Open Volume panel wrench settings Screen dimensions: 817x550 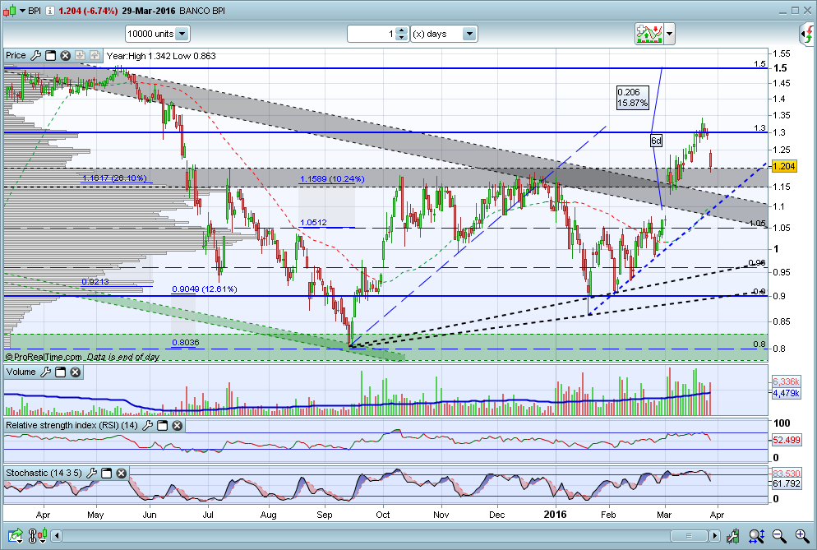click(x=45, y=372)
